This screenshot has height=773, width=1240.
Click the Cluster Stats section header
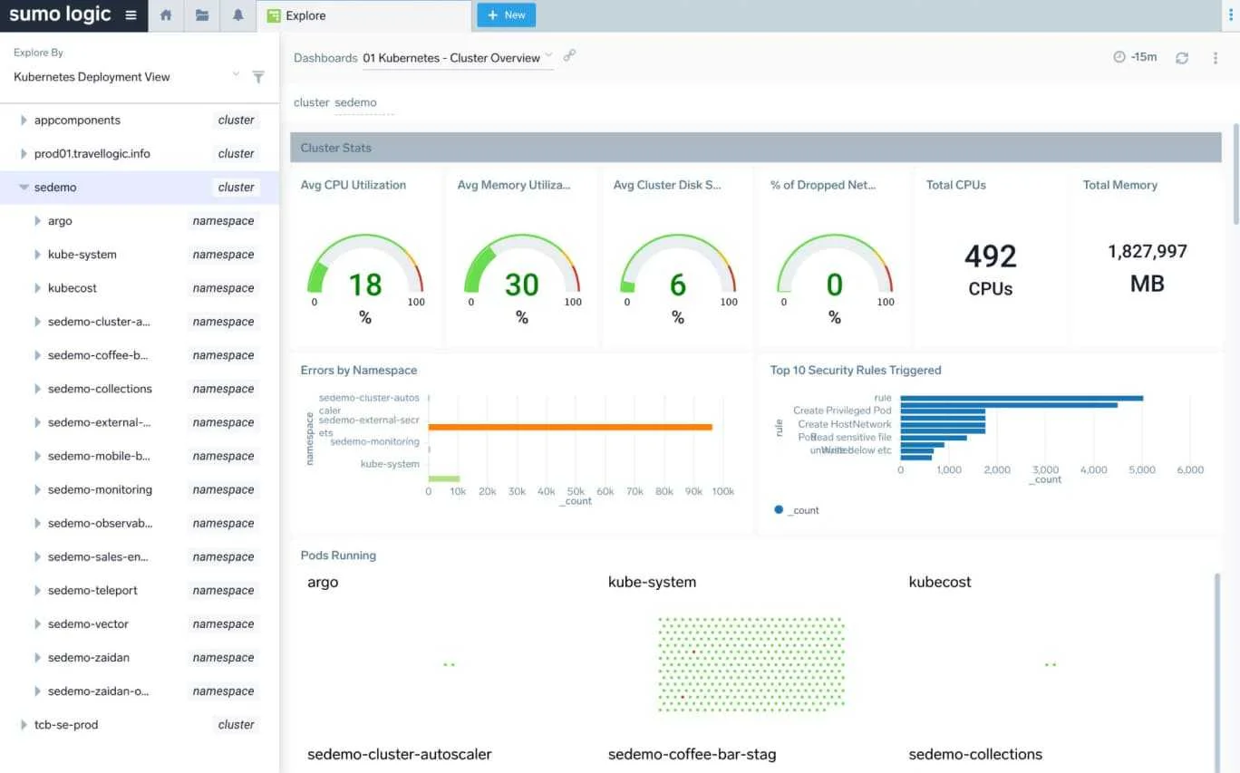pyautogui.click(x=756, y=148)
